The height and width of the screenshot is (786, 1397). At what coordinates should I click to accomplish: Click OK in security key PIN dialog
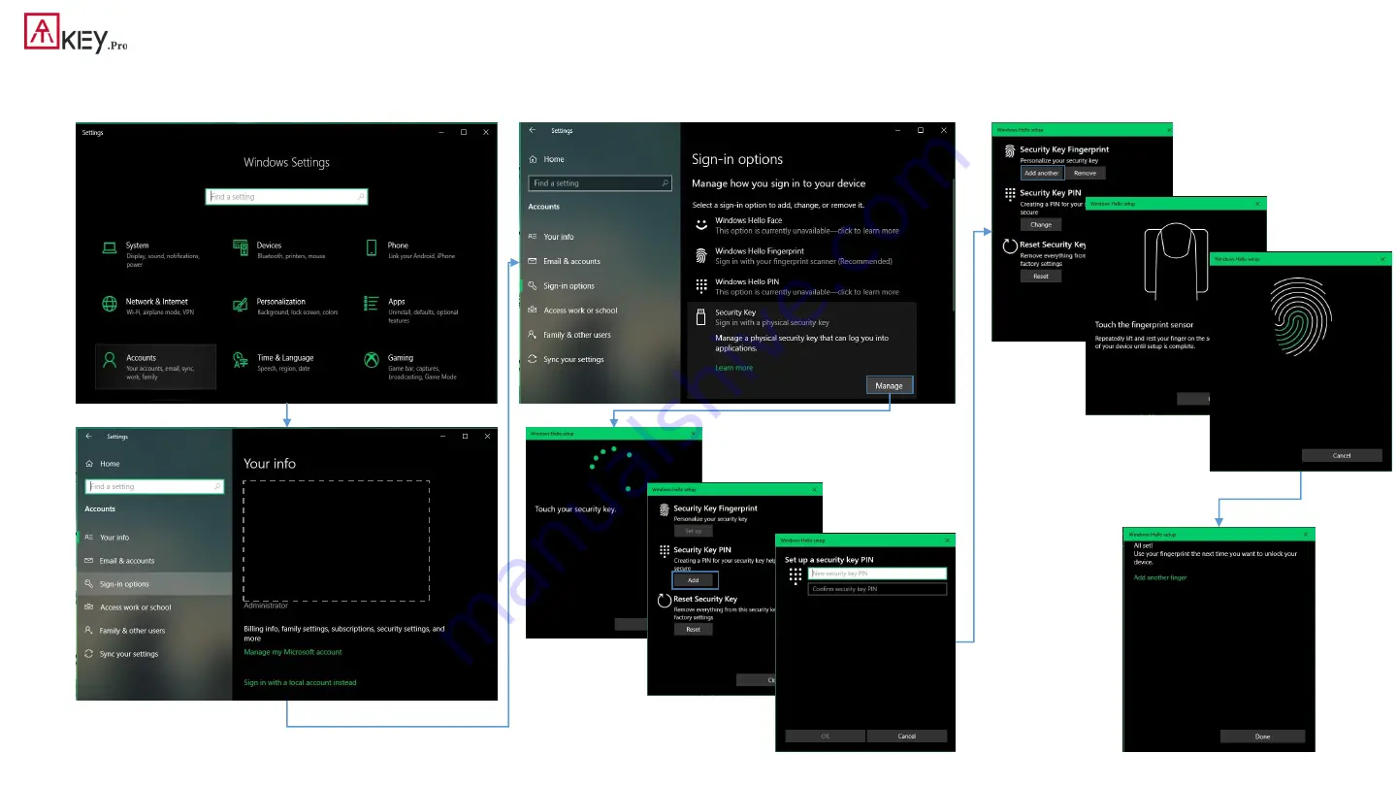click(825, 736)
